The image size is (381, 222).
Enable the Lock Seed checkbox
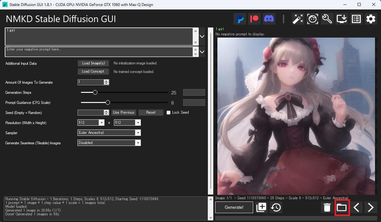click(x=169, y=113)
